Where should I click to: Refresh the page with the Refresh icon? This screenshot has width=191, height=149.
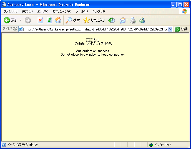coord(49,20)
